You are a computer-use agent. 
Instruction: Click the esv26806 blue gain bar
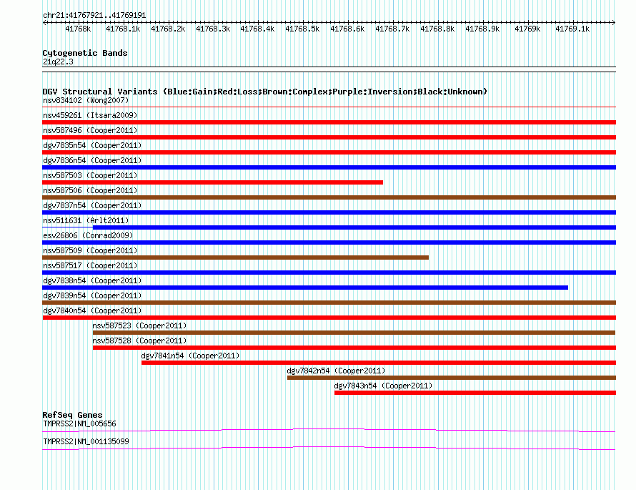pos(329,242)
